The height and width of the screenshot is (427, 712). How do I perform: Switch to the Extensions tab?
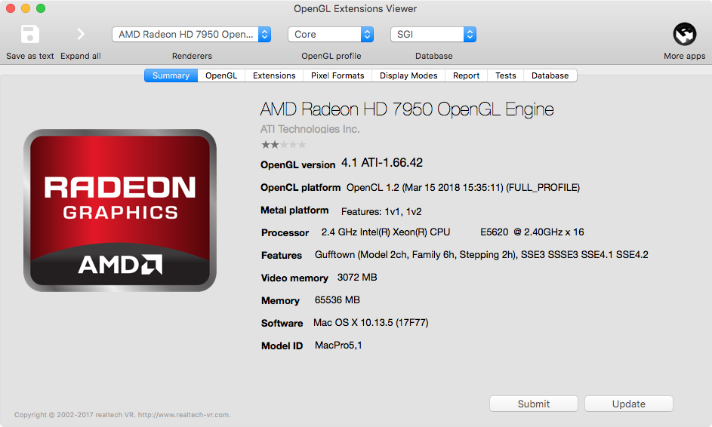coord(274,75)
